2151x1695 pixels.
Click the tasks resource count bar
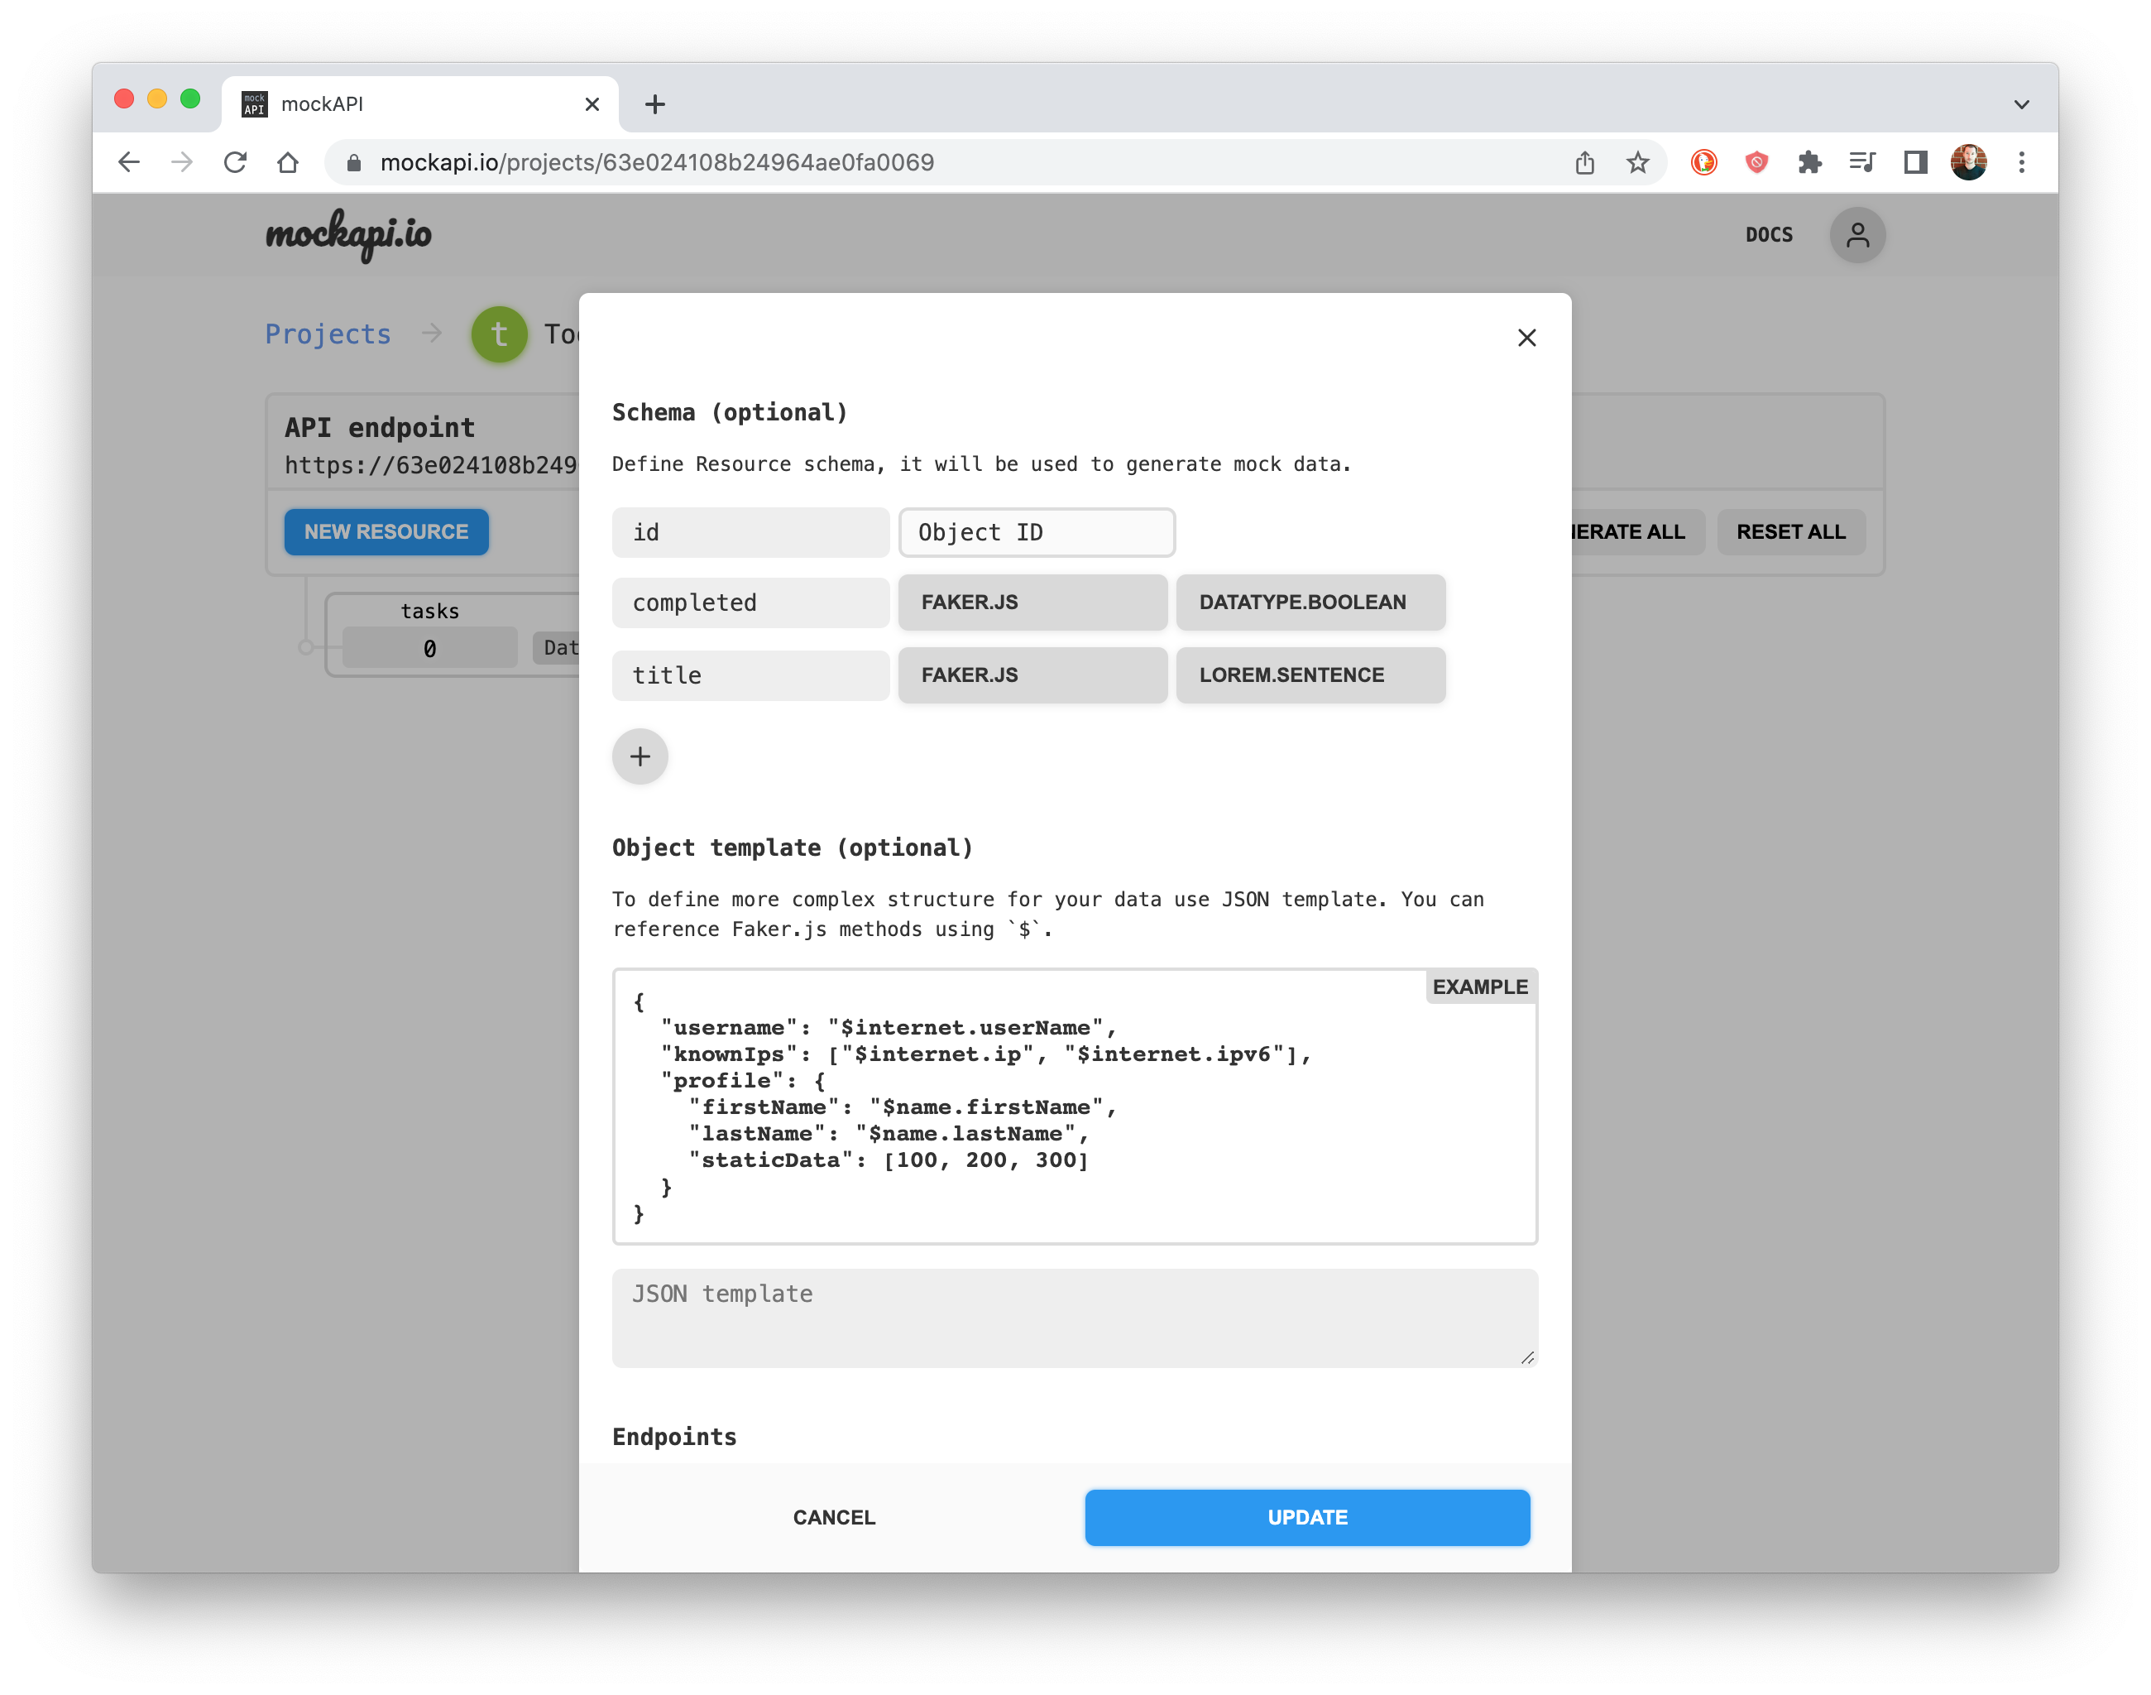tap(429, 648)
